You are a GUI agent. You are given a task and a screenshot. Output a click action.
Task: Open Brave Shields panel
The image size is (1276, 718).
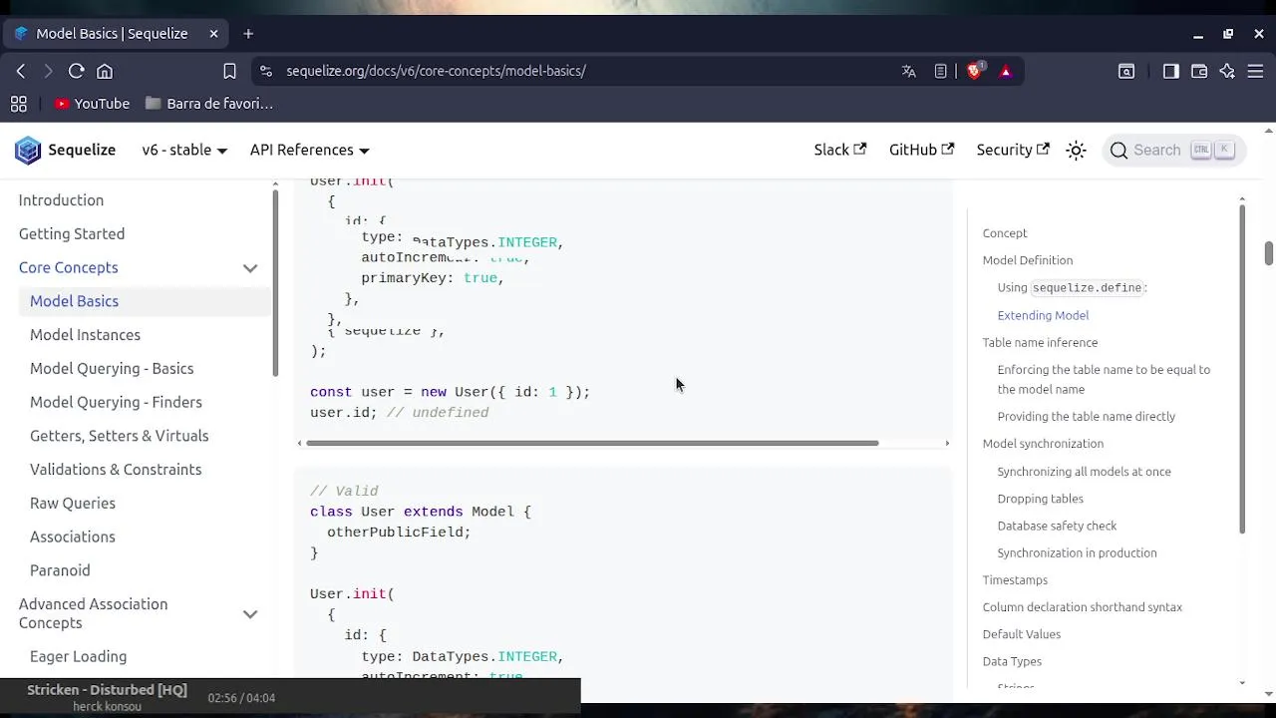pyautogui.click(x=975, y=71)
